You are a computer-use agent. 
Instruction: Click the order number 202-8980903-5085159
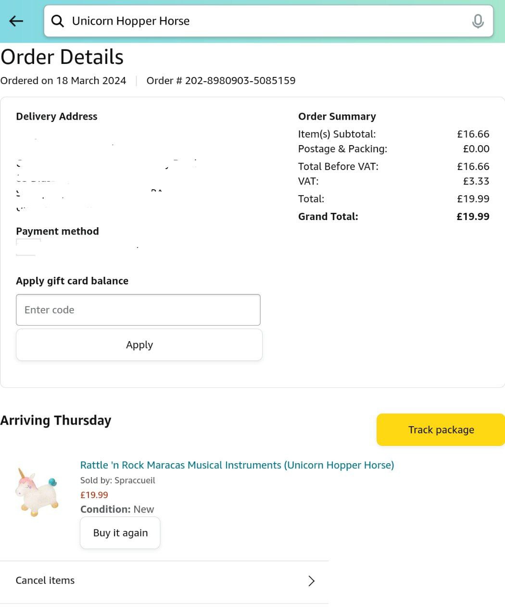pyautogui.click(x=240, y=81)
